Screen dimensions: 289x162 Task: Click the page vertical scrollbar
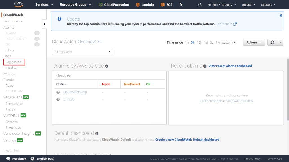click(288, 90)
